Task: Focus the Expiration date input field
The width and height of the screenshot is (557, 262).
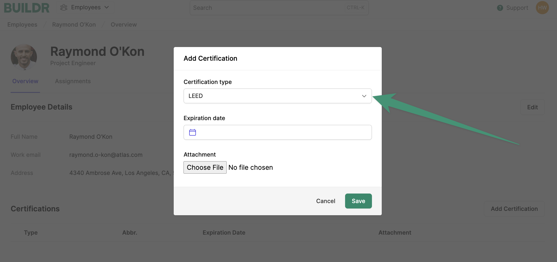Action: (x=277, y=132)
